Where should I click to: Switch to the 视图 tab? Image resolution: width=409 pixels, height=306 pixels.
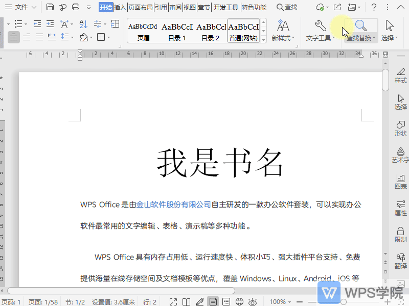point(190,7)
